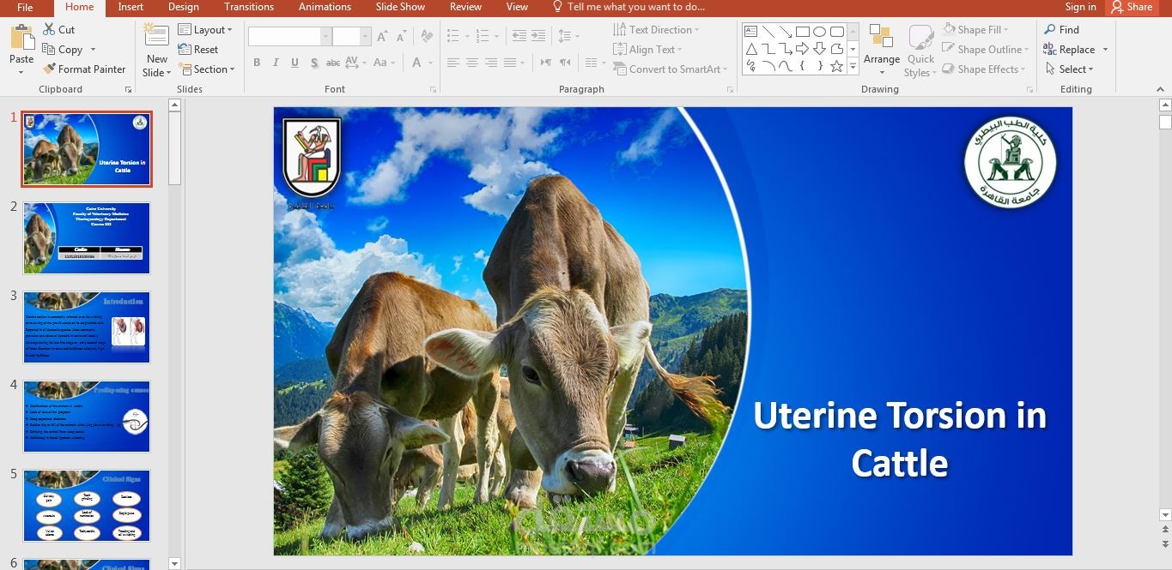Click the Reset slide button
Image resolution: width=1172 pixels, height=570 pixels.
[198, 50]
